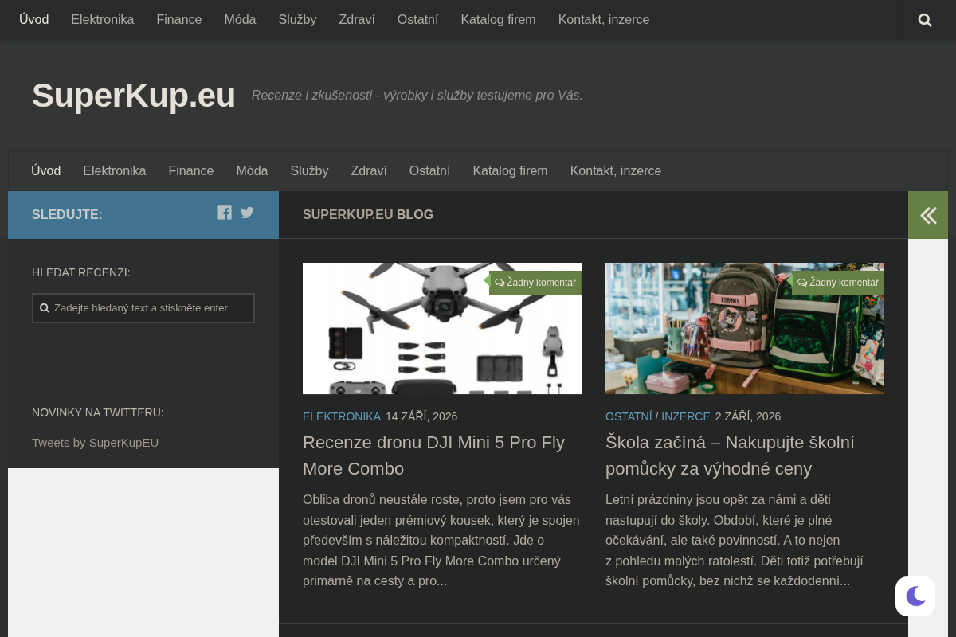Click the SUPERKUP.EU BLOG heading
Viewport: 956px width, 637px height.
coord(368,215)
